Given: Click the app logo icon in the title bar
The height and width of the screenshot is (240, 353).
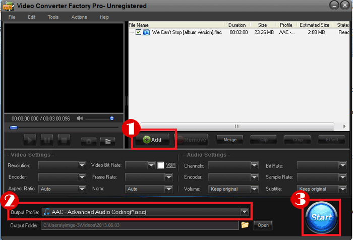Looking at the screenshot, I should tap(9, 6).
